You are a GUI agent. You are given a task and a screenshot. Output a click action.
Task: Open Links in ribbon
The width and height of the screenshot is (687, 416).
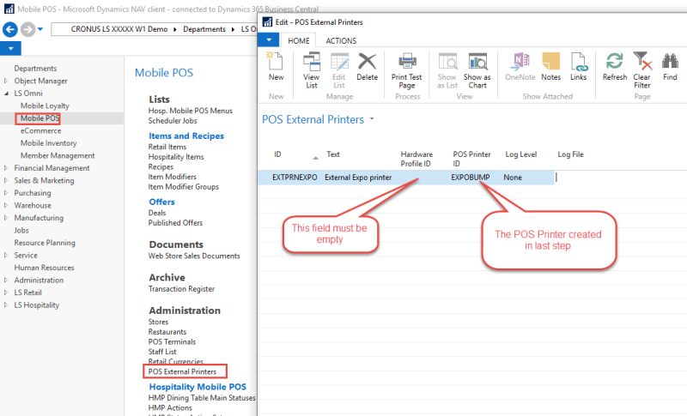point(578,67)
